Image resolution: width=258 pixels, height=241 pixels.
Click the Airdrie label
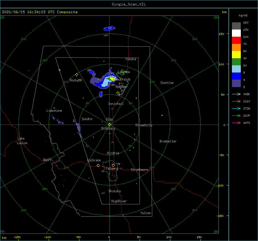[x=113, y=153]
